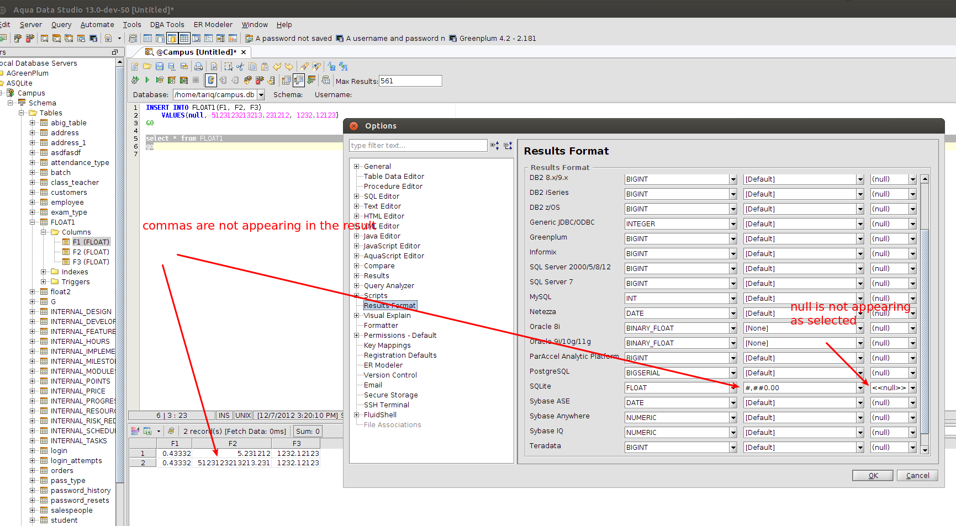The image size is (956, 526).
Task: Open the SQLite <<null>> display dropdown
Action: click(913, 388)
